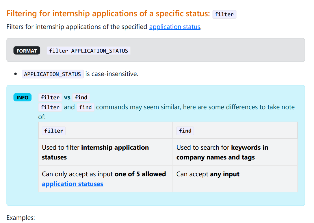The width and height of the screenshot is (314, 223).
Task: Click the 'APPLICATION_STATUS' bullet code label
Action: click(x=53, y=74)
